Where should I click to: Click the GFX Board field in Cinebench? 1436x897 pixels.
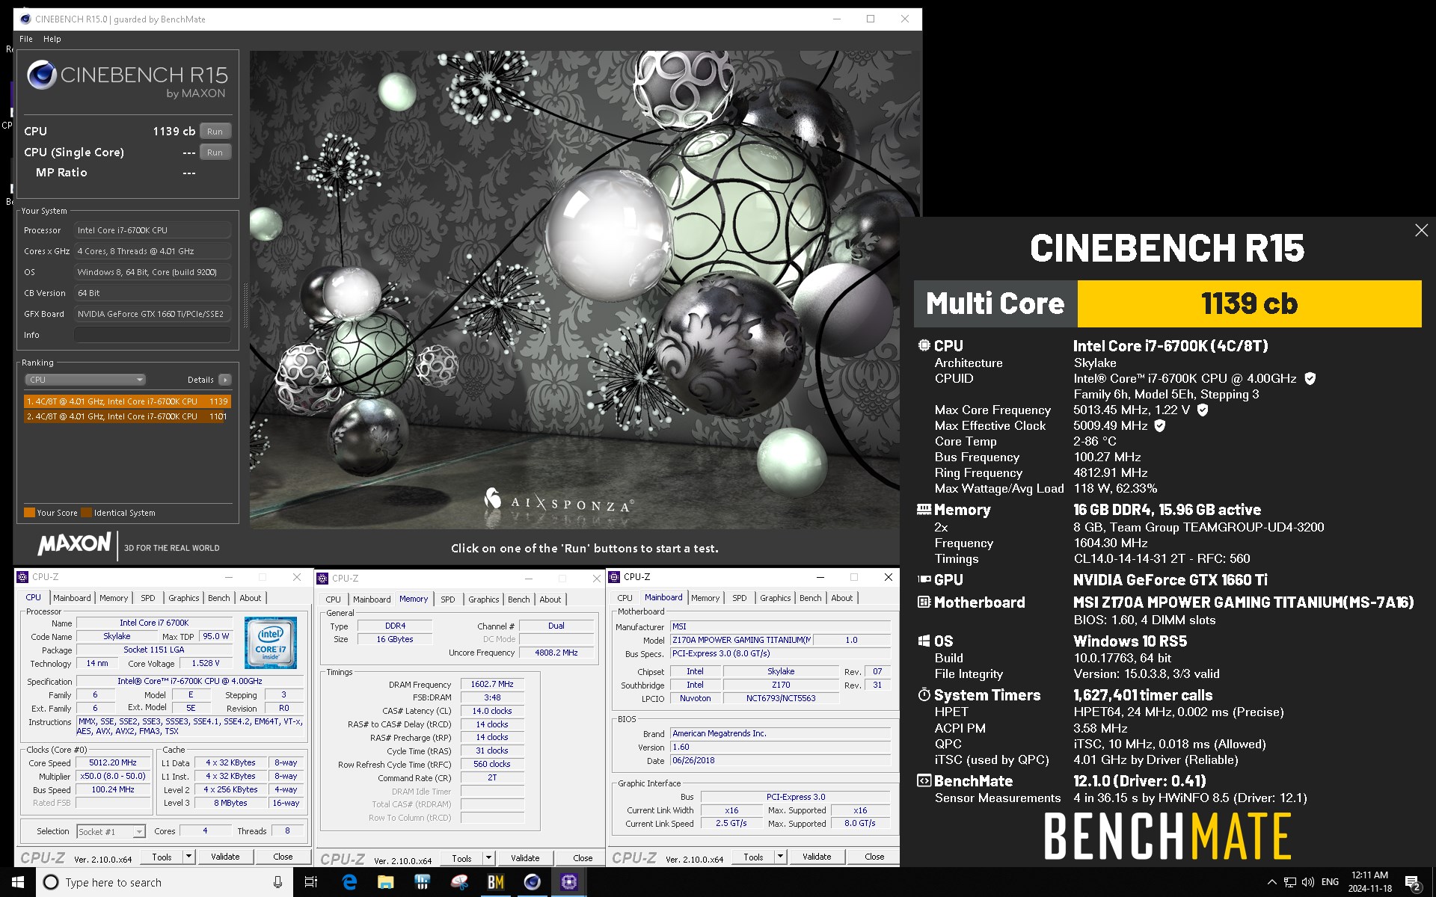point(153,314)
